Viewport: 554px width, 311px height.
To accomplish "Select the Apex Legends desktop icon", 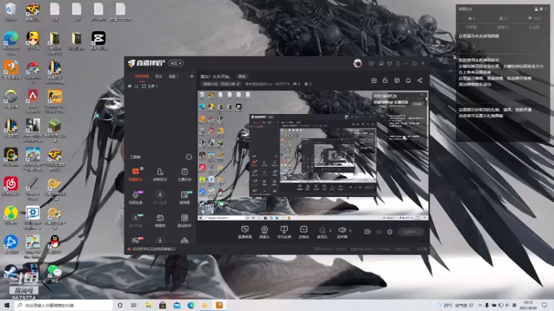I will point(33,102).
